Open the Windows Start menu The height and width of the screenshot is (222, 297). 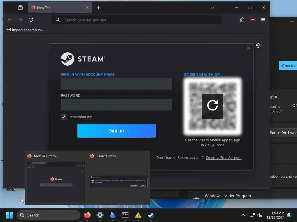point(9,215)
